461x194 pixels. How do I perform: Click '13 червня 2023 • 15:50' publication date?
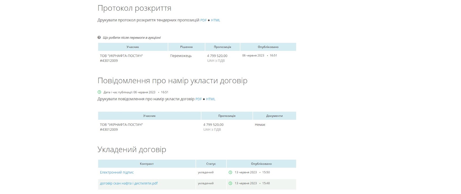(x=252, y=172)
